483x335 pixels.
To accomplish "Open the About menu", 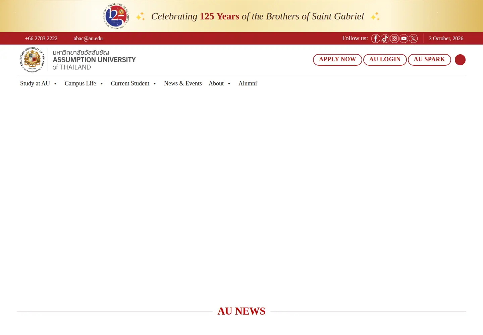I will click(x=216, y=83).
